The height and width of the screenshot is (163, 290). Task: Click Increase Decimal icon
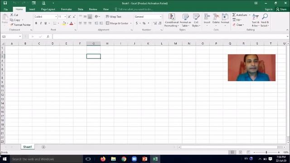[155, 23]
